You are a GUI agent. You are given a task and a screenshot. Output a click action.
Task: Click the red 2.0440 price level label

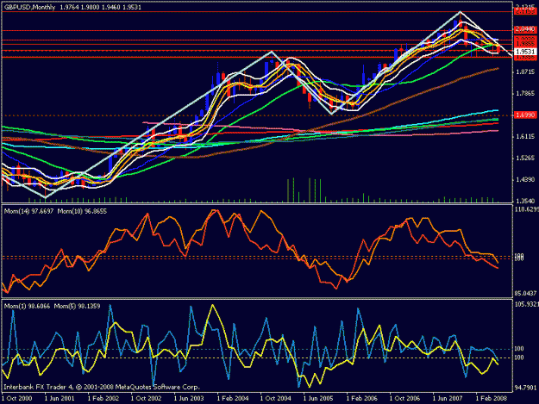tap(525, 30)
